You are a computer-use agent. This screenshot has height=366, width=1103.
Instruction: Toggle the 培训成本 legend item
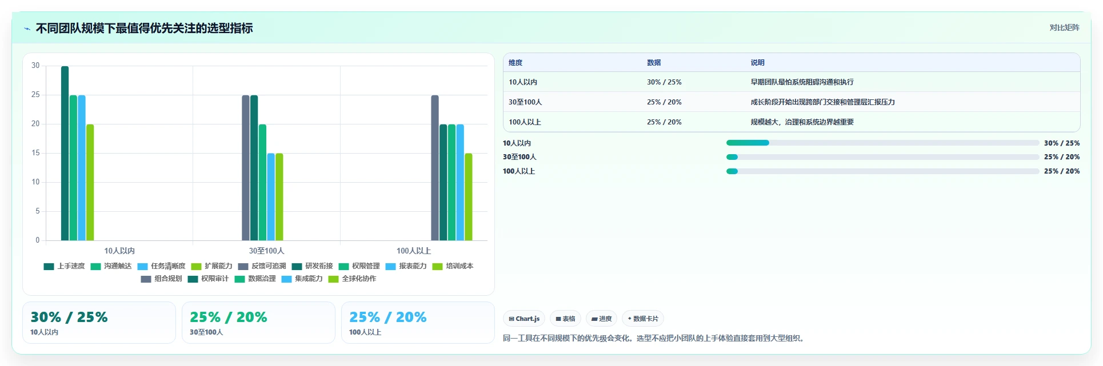click(x=453, y=266)
